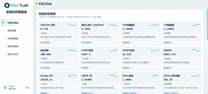The height and width of the screenshot is (94, 208).
Task: Open 新浪财经 link on Nasdaq 100 card
Action: coord(45,93)
